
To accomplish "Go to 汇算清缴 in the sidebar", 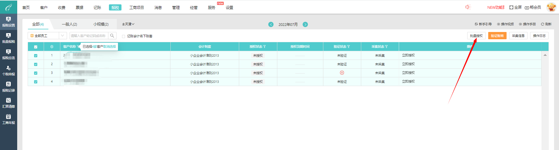I will tap(8, 103).
